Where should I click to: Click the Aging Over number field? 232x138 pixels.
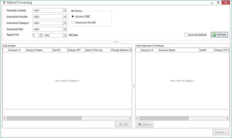point(36,35)
